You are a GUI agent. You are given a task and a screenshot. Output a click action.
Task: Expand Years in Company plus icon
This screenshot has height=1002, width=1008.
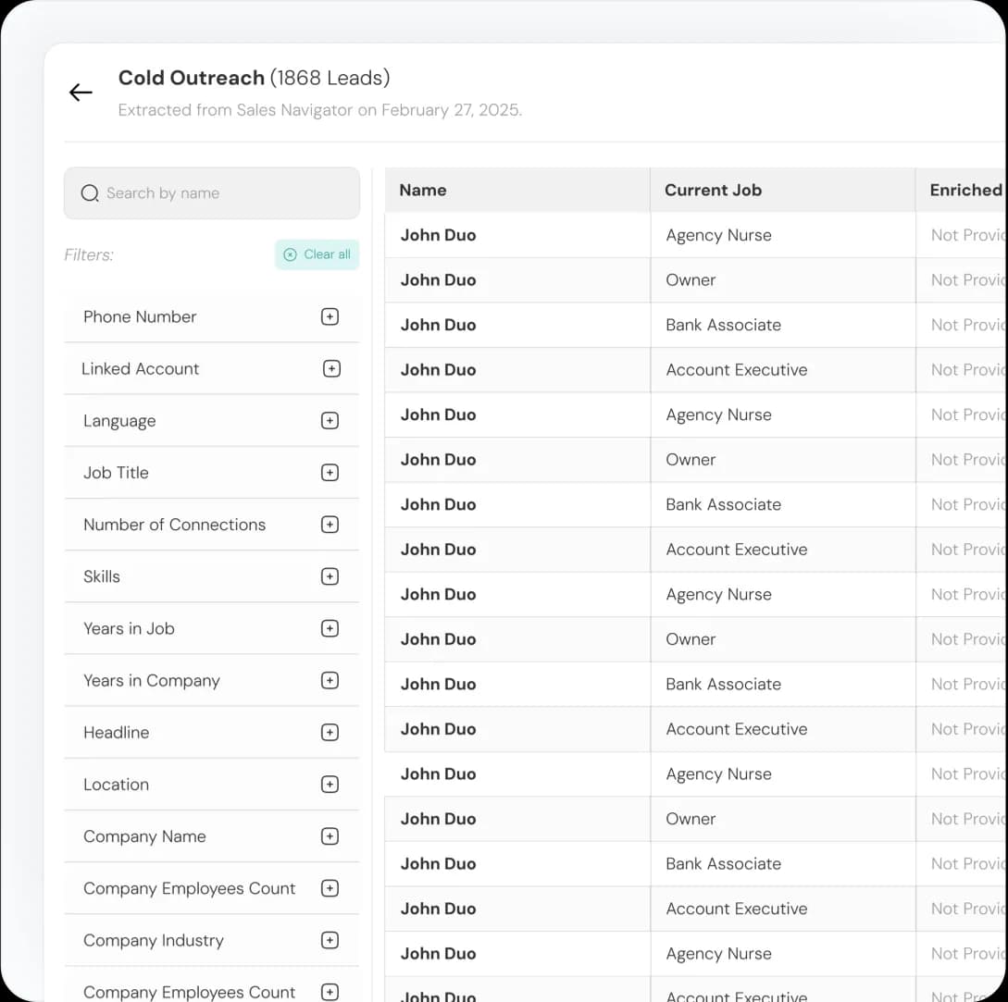click(330, 681)
